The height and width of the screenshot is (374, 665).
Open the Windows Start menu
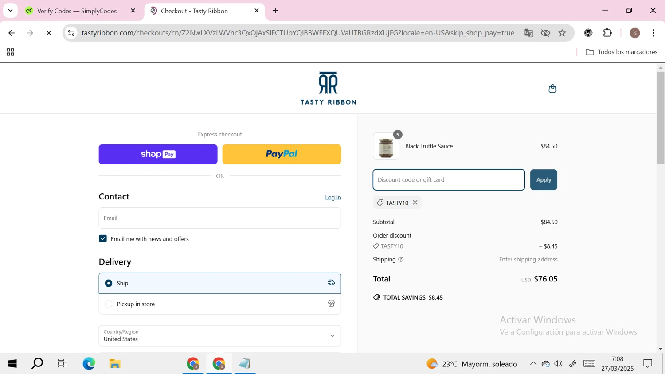[12, 364]
